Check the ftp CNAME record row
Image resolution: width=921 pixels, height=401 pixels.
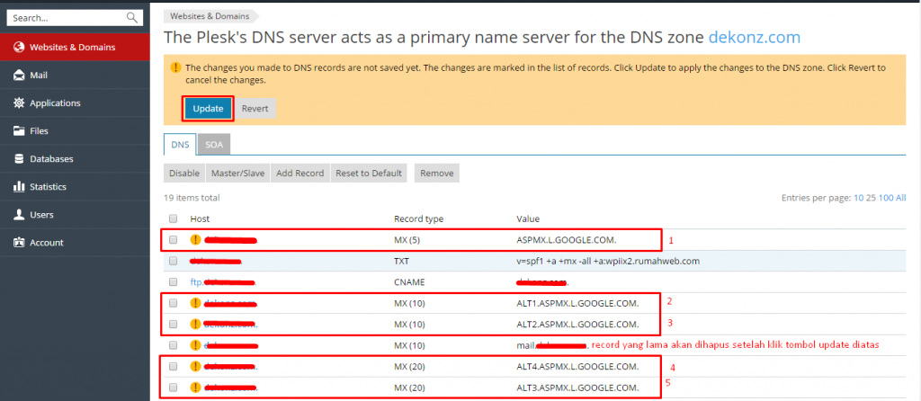tap(173, 281)
